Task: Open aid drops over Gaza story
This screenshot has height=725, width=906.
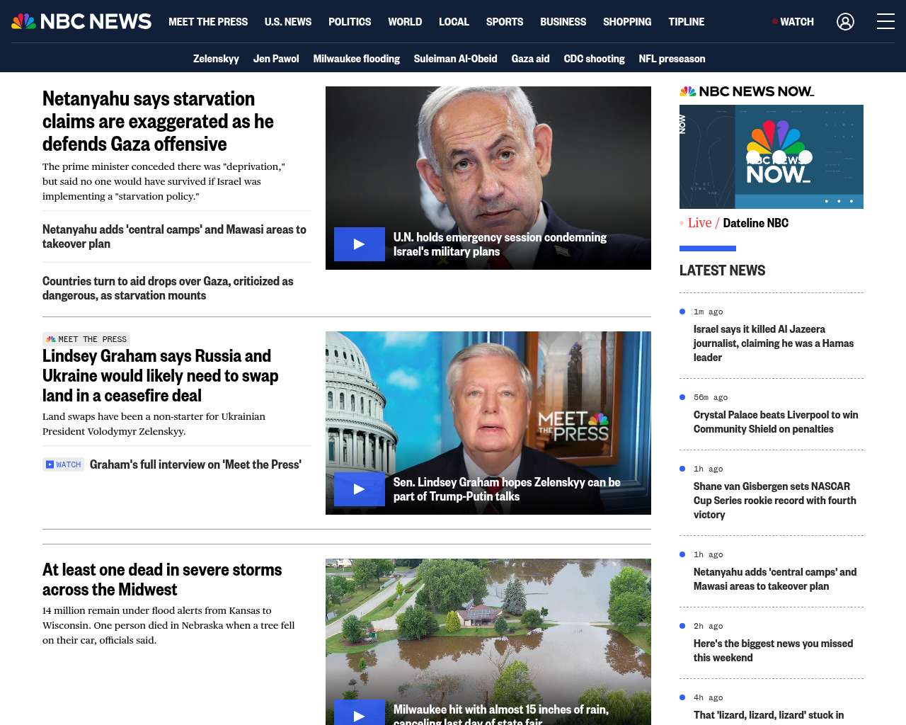Action: click(168, 288)
